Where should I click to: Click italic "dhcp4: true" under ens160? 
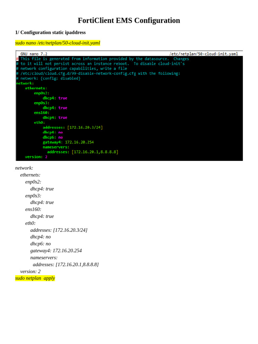42,216
